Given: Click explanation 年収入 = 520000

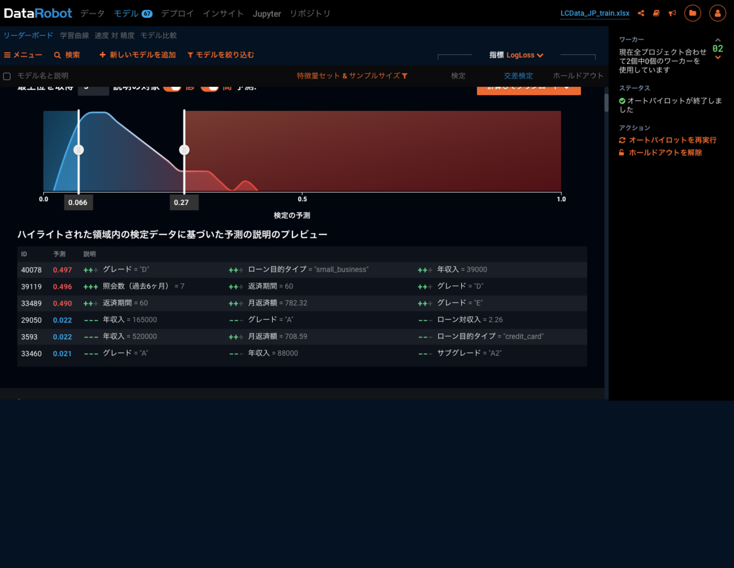Looking at the screenshot, I should click(130, 337).
